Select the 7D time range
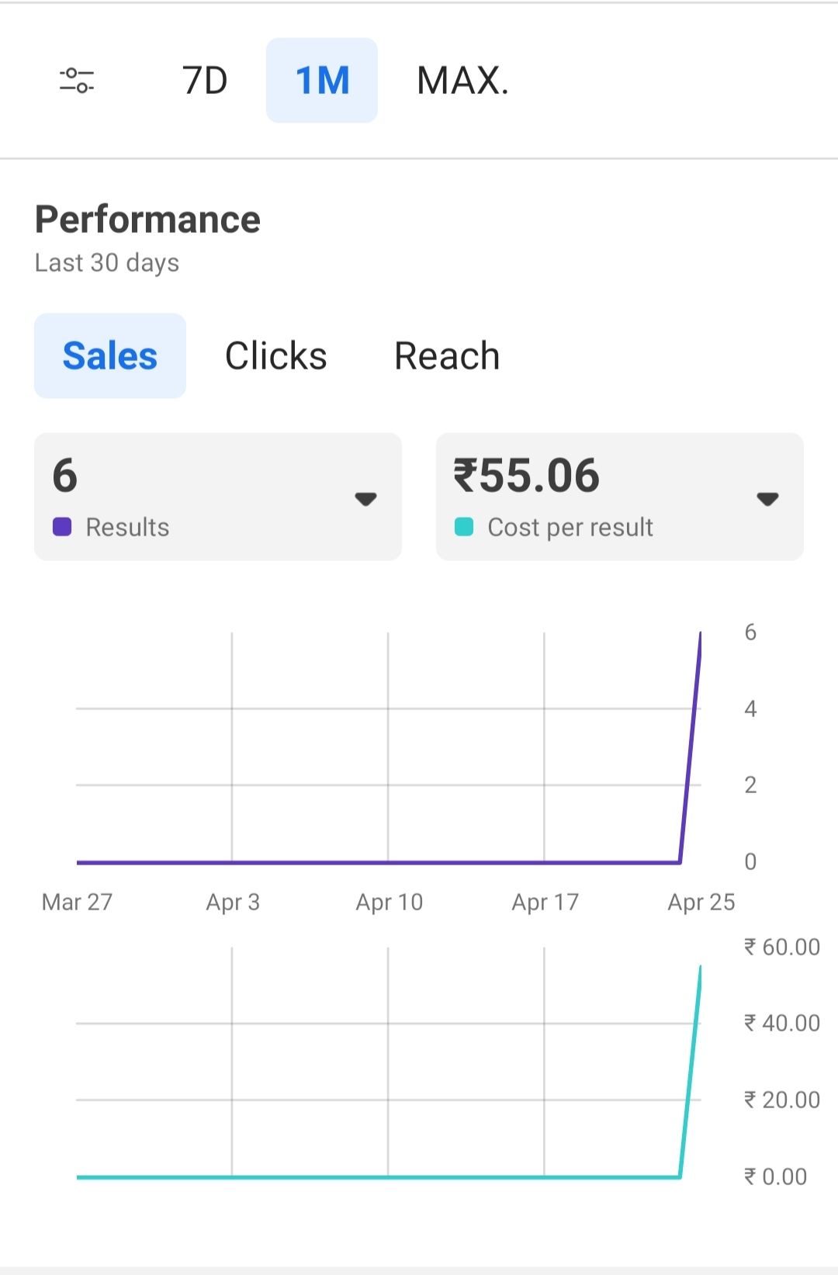The image size is (838, 1275). pos(205,81)
